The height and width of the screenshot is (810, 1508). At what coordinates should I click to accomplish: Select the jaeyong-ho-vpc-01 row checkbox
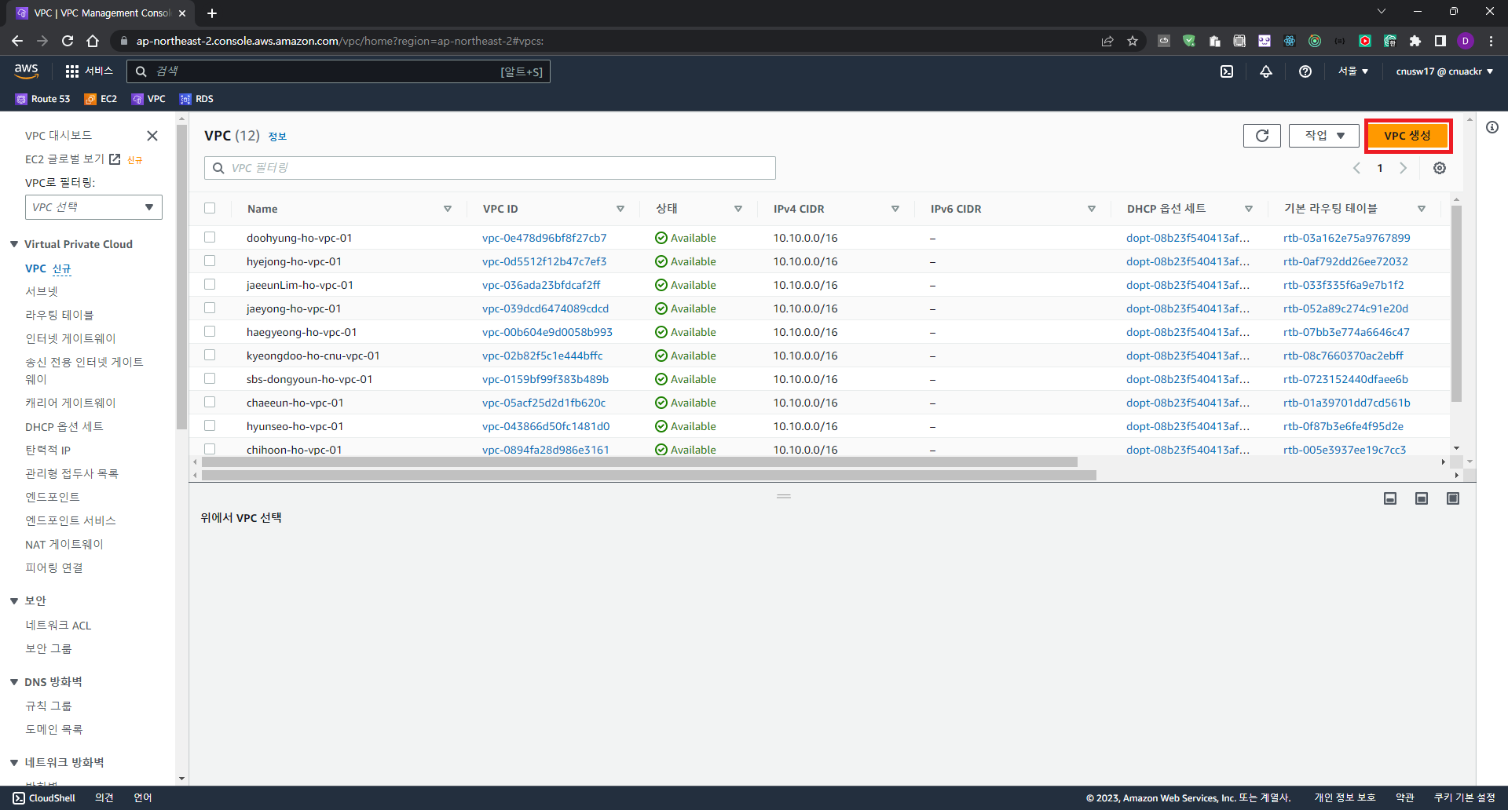pos(210,308)
